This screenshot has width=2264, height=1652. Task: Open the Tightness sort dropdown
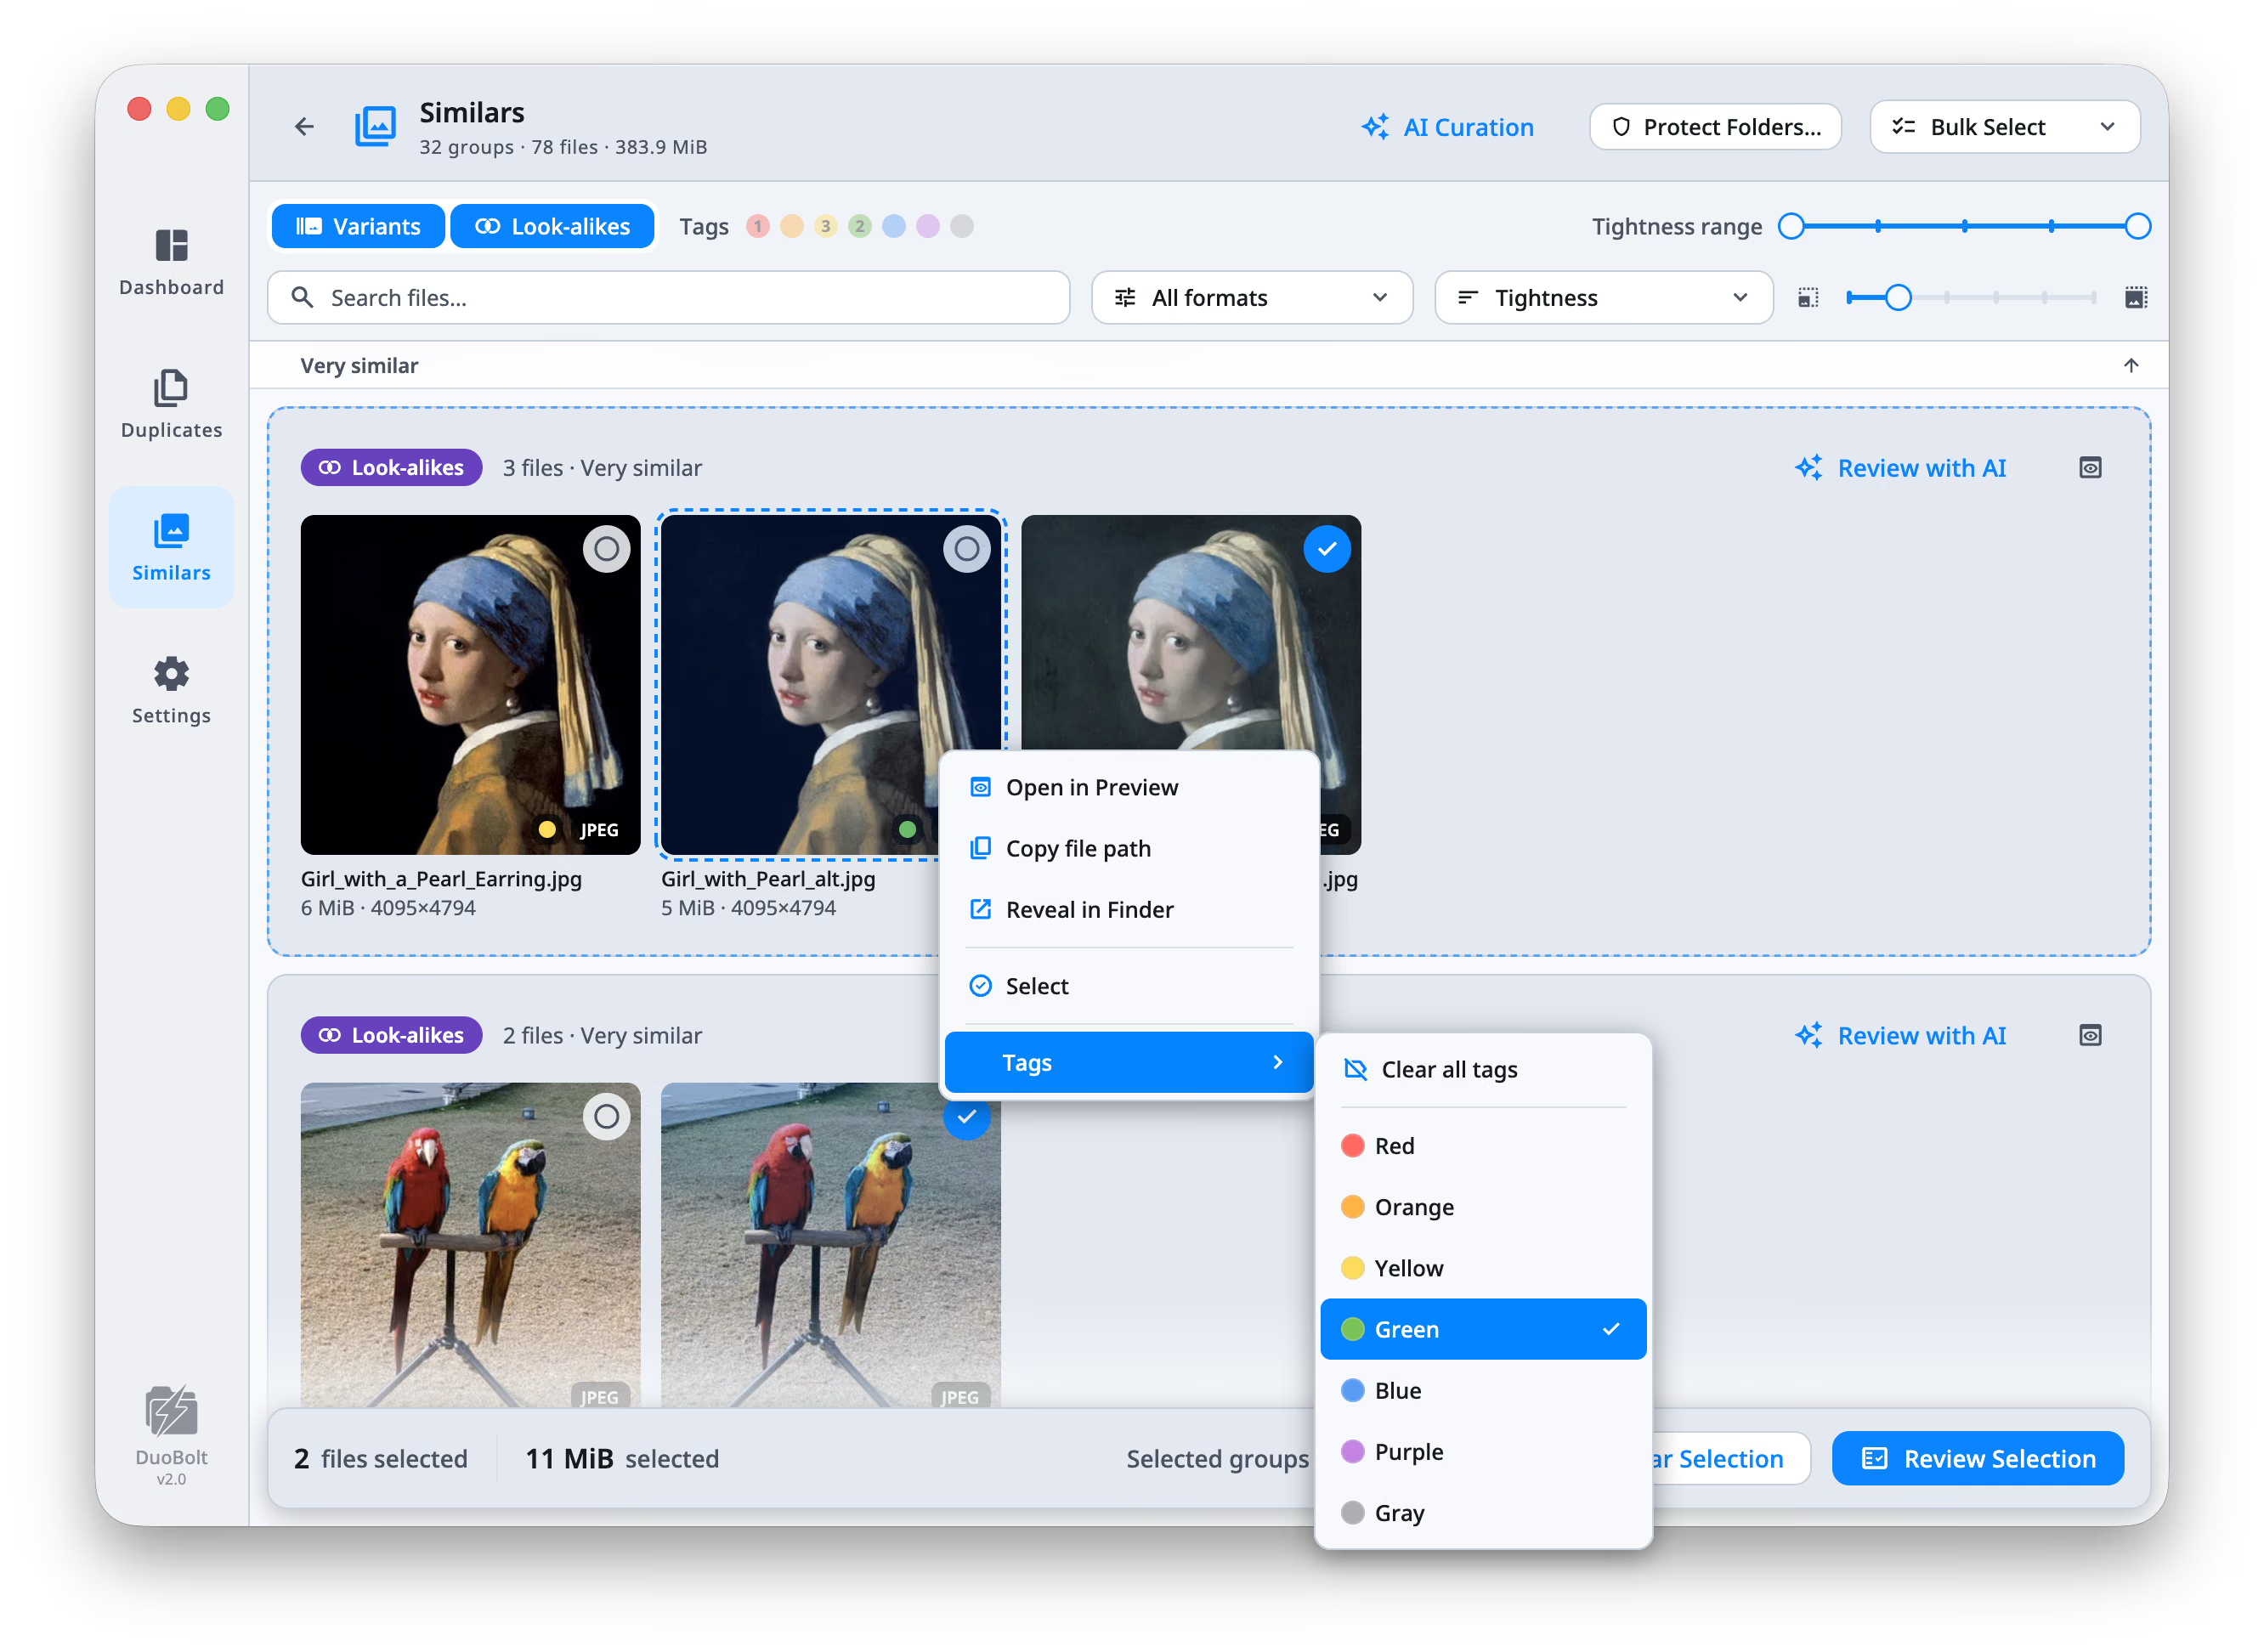[x=1604, y=298]
